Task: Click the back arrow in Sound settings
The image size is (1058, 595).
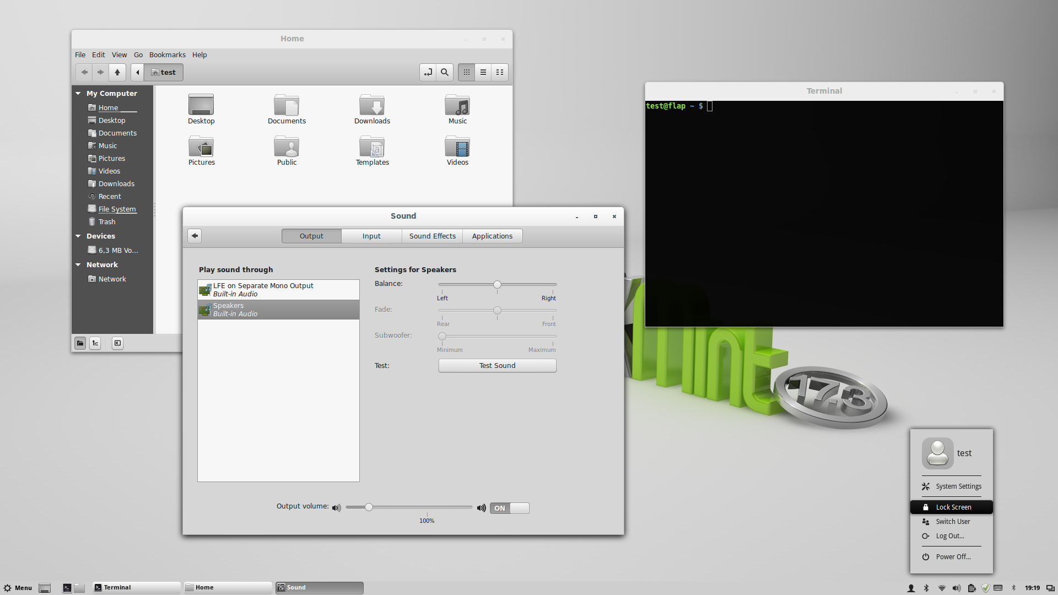Action: coord(195,236)
